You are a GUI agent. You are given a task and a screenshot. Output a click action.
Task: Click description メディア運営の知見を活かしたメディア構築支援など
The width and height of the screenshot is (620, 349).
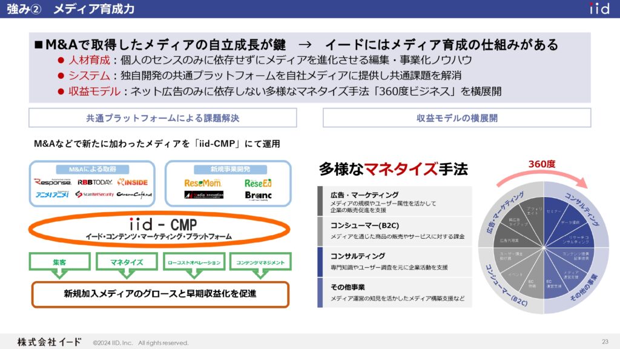click(x=397, y=298)
